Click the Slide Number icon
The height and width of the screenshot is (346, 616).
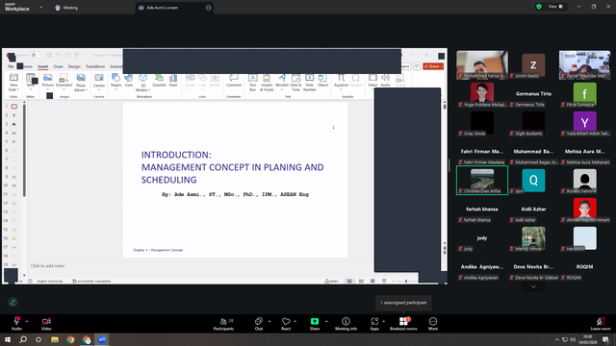point(310,83)
